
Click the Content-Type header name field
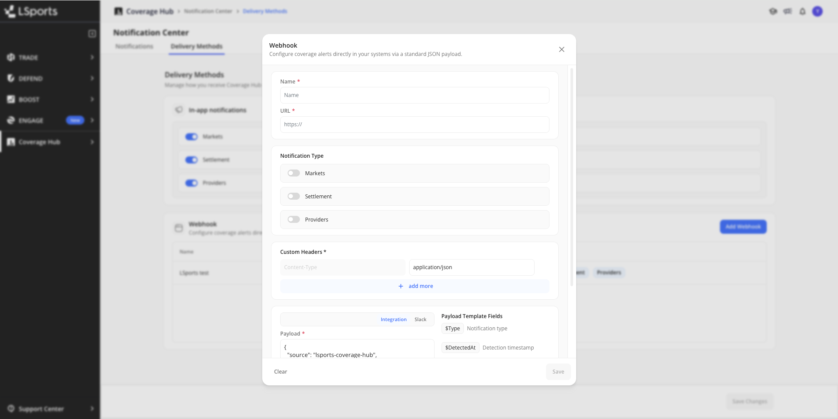(x=343, y=267)
